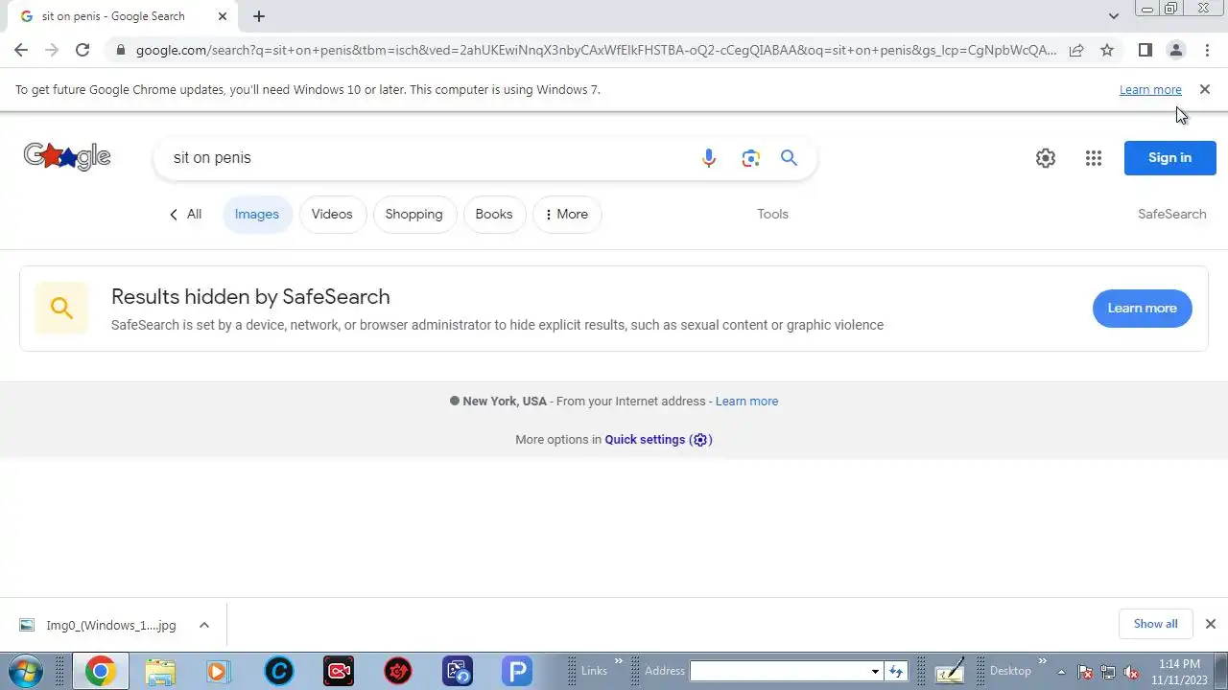This screenshot has height=690, width=1228.
Task: Open the Shopping tab
Action: pyautogui.click(x=413, y=214)
